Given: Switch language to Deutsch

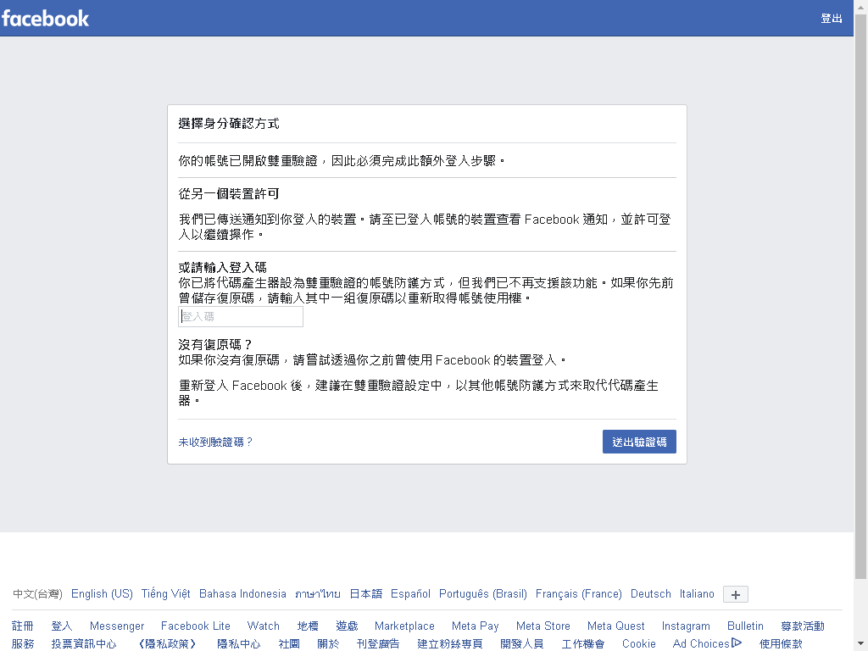Looking at the screenshot, I should click(x=650, y=593).
